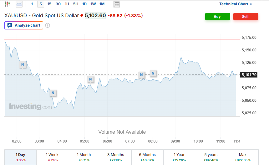
Task: Click the Analyze chart AI button
Action: click(24, 25)
